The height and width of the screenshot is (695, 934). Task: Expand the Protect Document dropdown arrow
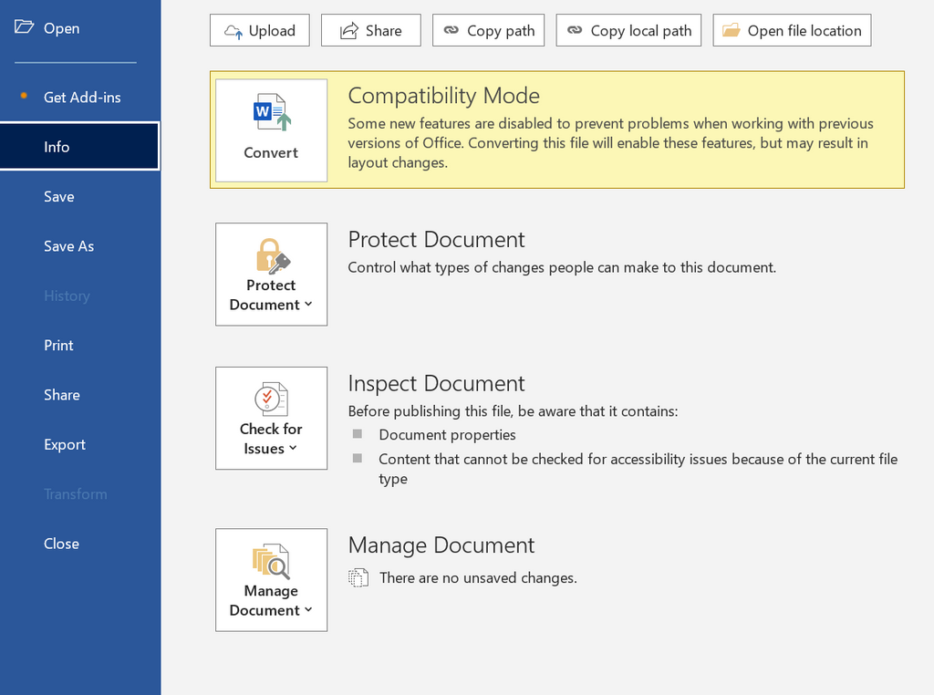point(308,305)
